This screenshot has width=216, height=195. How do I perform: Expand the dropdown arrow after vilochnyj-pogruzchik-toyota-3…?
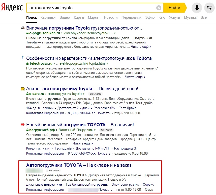click(115, 33)
